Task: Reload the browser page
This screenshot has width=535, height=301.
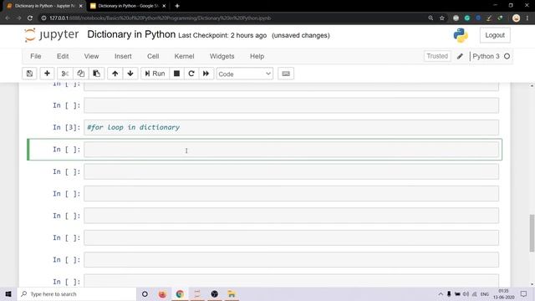Action: pos(30,18)
